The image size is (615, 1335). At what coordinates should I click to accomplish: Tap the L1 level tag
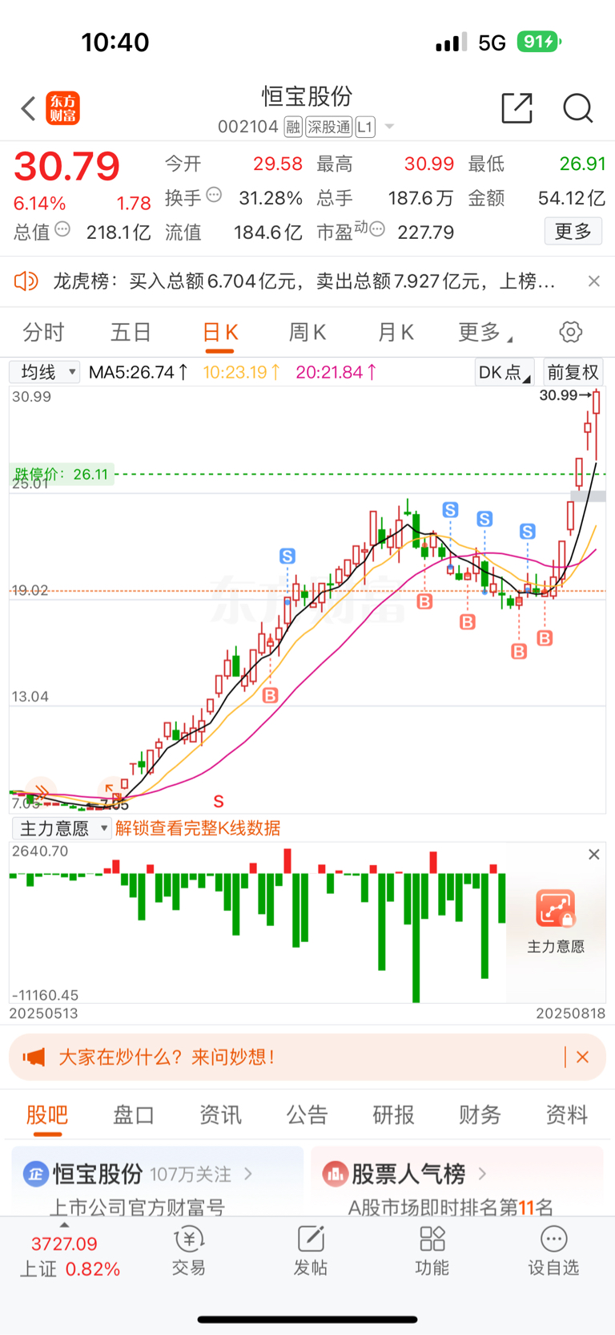tap(365, 127)
